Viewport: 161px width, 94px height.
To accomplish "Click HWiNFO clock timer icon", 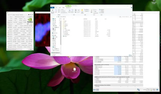I will (x=147, y=90).
